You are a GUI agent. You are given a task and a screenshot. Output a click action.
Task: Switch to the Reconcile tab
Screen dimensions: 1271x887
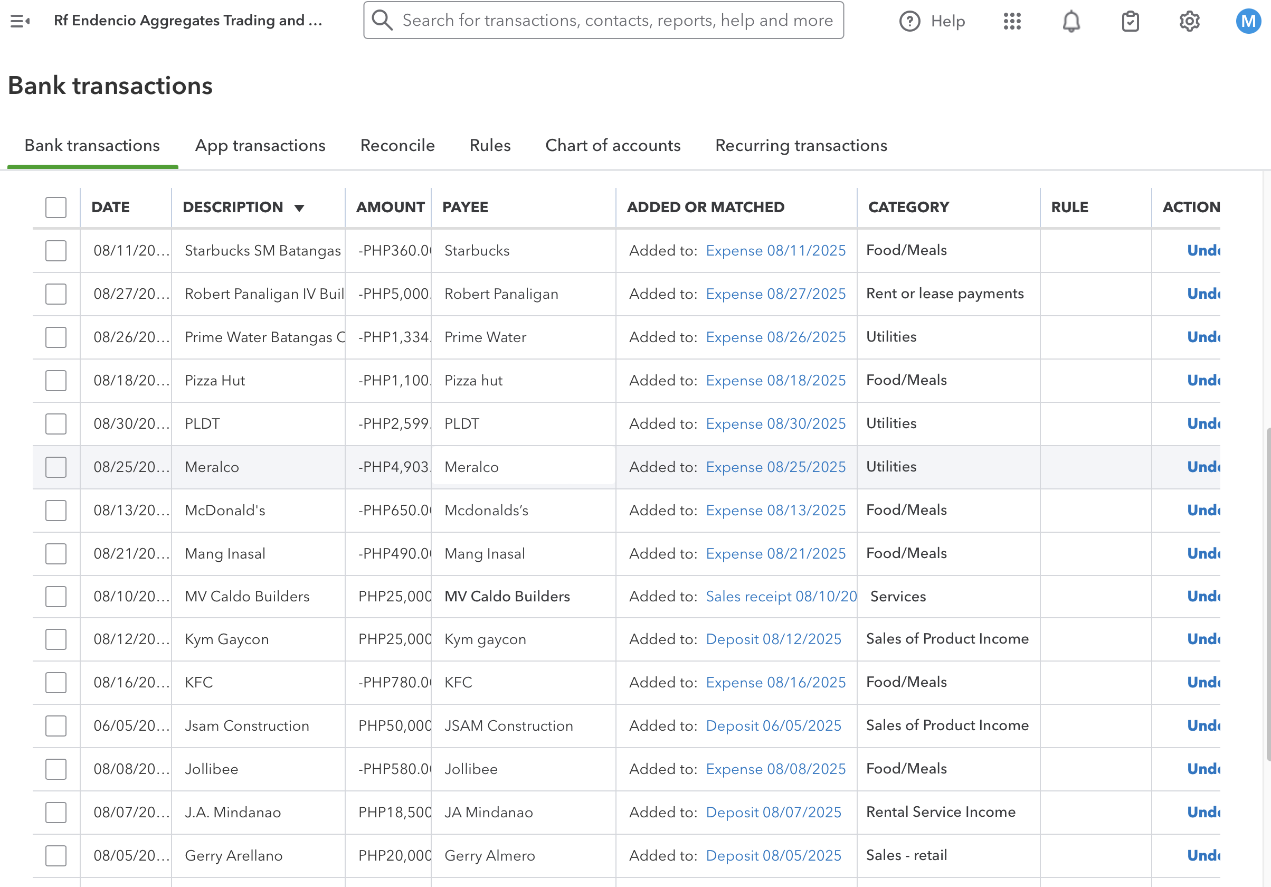pyautogui.click(x=397, y=145)
